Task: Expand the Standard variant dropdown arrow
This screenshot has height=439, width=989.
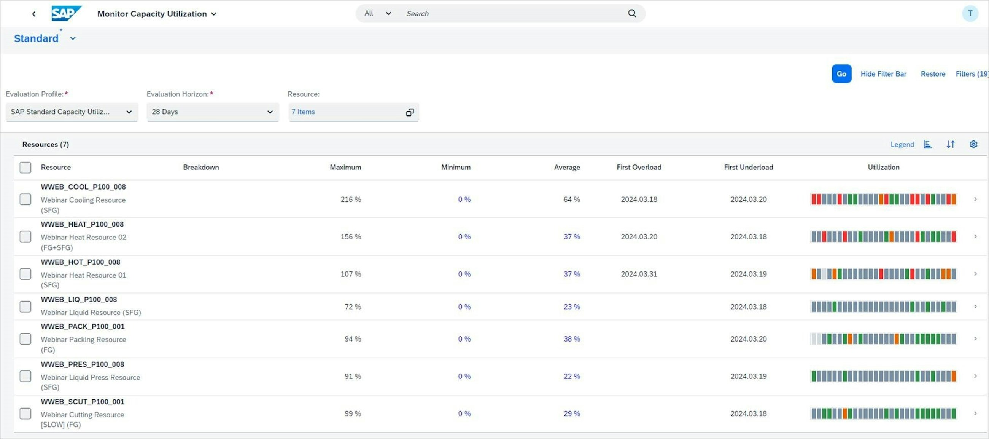Action: [73, 38]
